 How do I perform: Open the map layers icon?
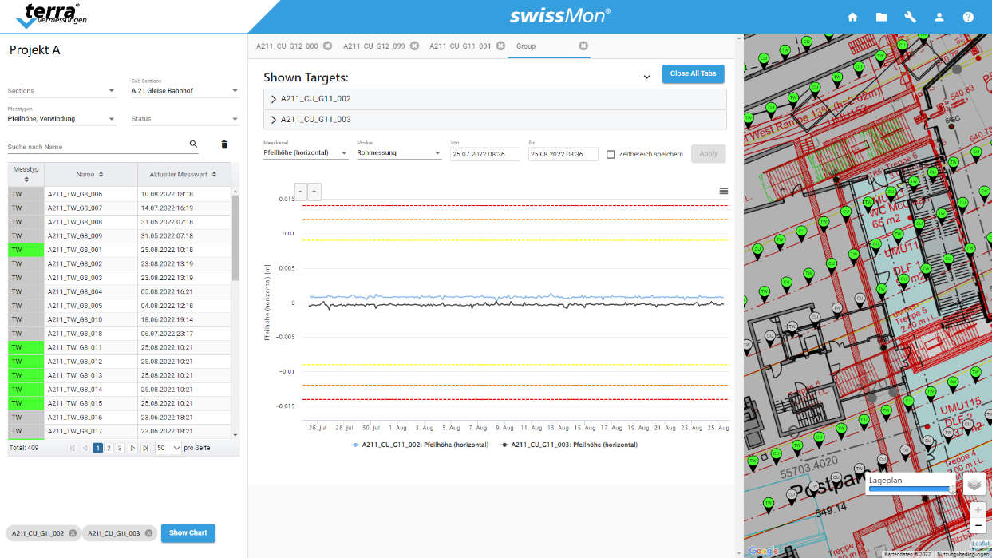tap(974, 484)
